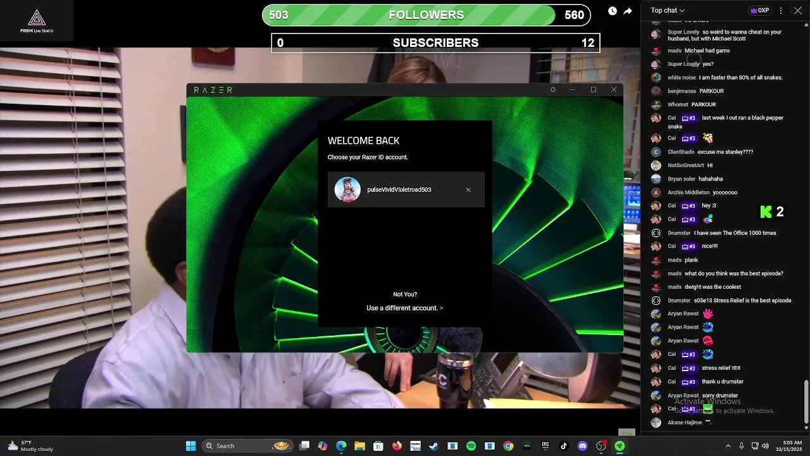Click username Whomst in chat
Image resolution: width=810 pixels, height=456 pixels.
[678, 104]
